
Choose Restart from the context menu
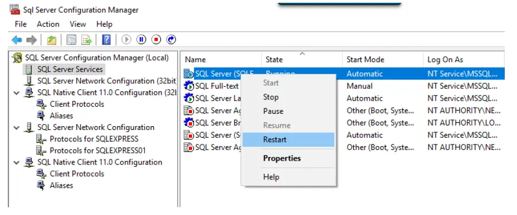coord(289,139)
